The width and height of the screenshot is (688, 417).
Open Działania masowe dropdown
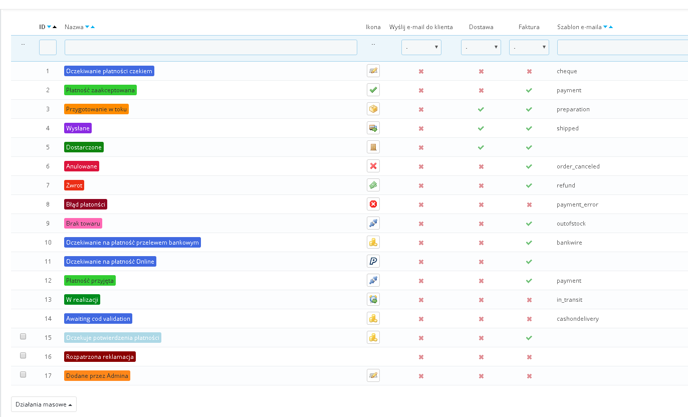[x=44, y=404]
